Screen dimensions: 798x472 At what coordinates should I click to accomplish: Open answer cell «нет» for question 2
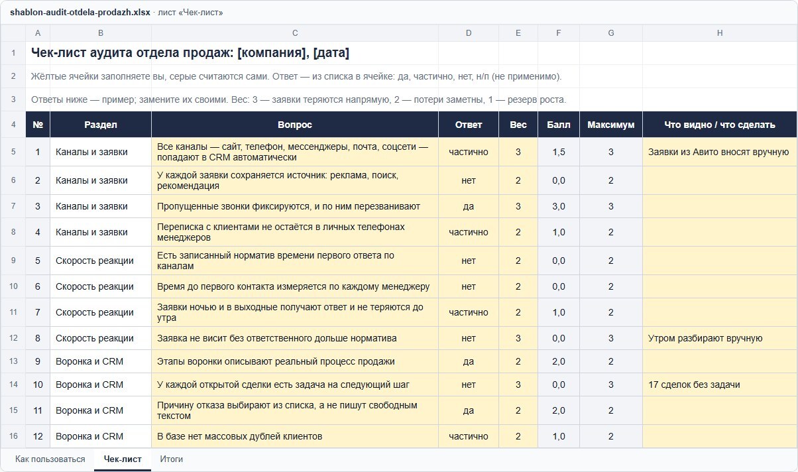pos(469,180)
